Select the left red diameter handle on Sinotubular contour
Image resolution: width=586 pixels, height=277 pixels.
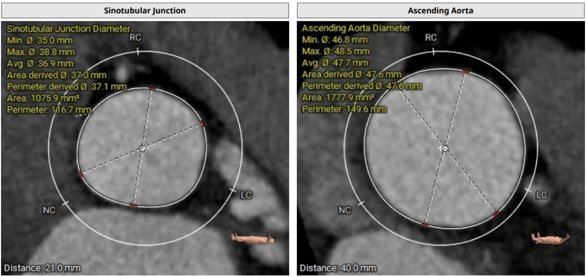(x=81, y=173)
